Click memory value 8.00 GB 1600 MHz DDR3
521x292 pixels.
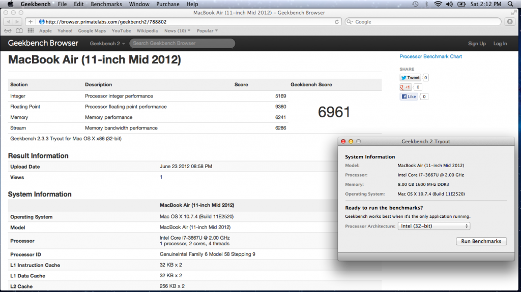[423, 184]
